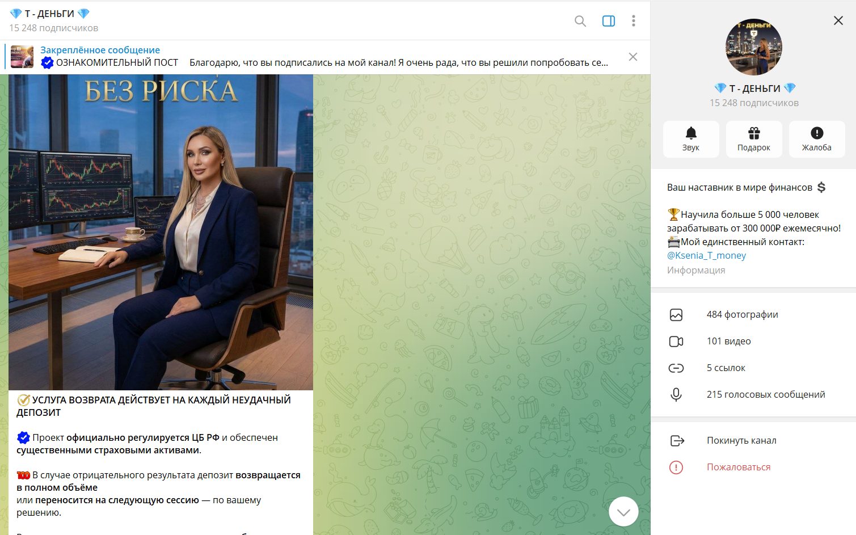Click the Т - ДЕНЬГИ channel title in chat header
This screenshot has height=535, width=856.
pos(50,14)
